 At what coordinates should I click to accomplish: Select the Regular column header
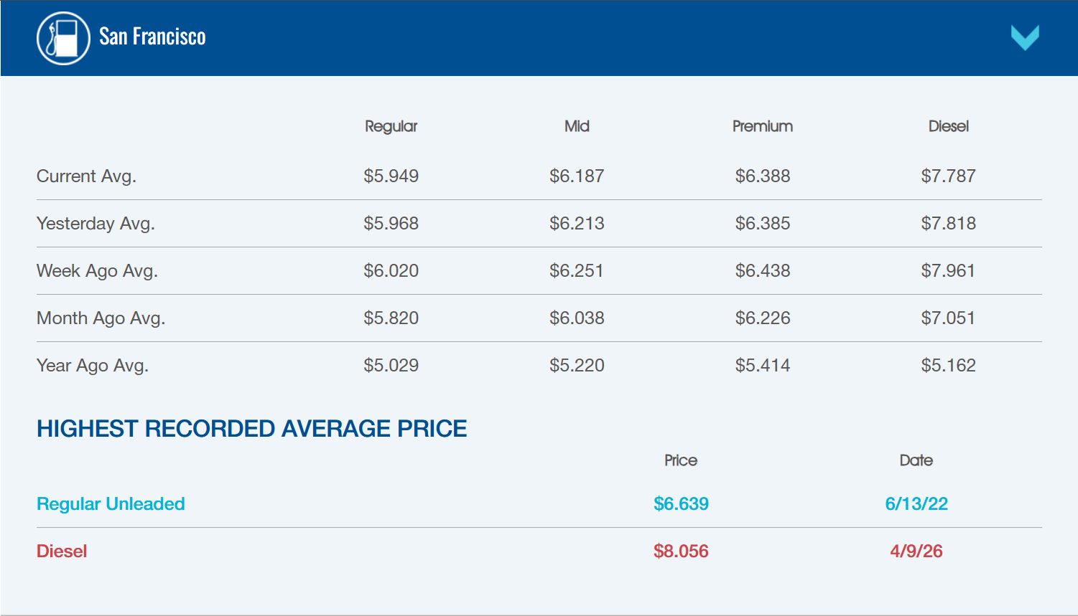coord(391,126)
